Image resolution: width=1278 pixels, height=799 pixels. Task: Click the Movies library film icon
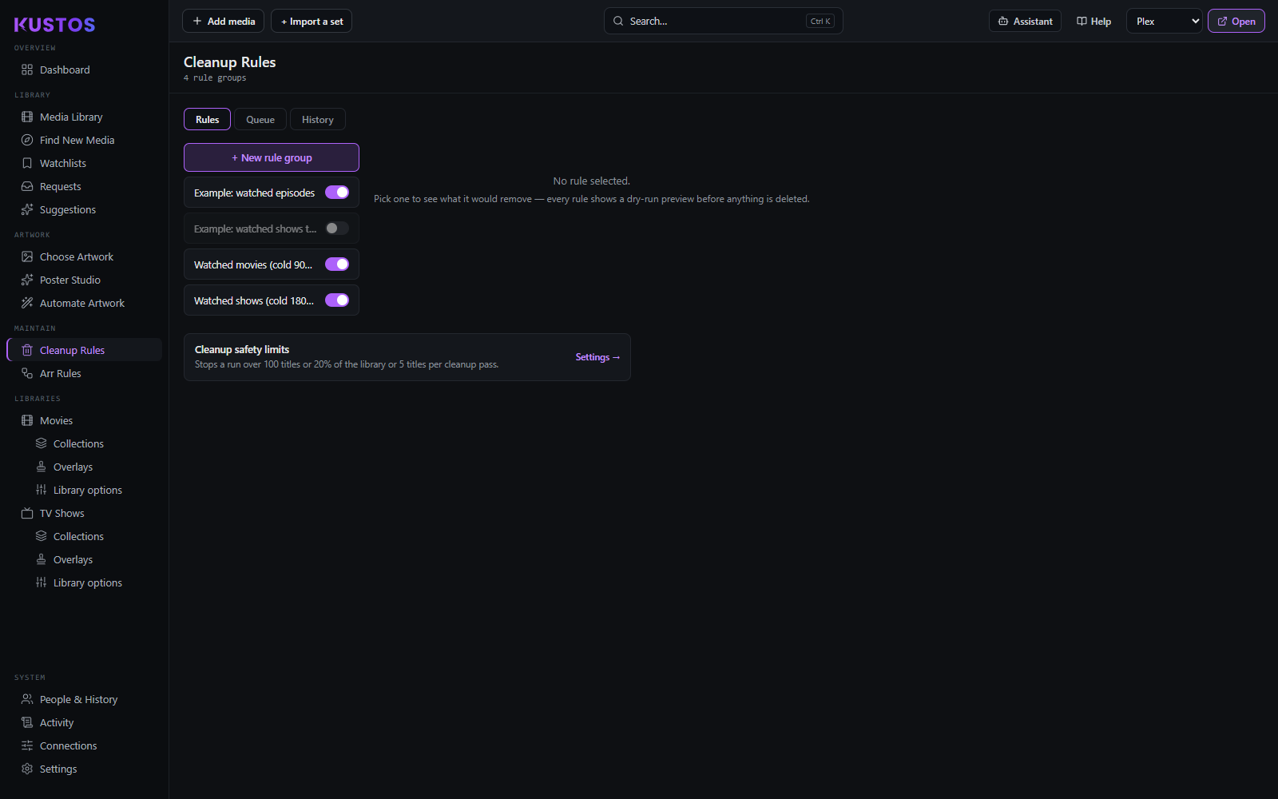[x=27, y=420]
